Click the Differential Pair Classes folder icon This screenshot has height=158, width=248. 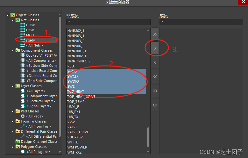pos(18,131)
